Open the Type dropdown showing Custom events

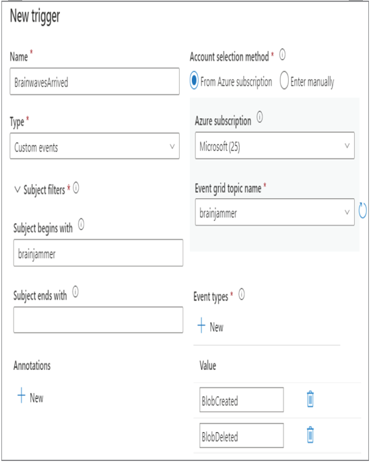point(95,146)
